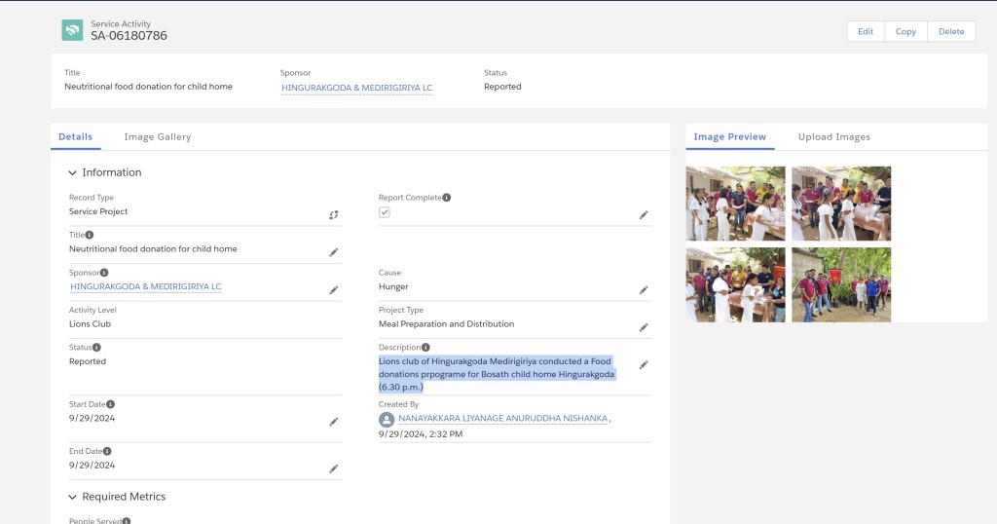Open the Upload Images tab
The width and height of the screenshot is (997, 524).
(x=834, y=136)
